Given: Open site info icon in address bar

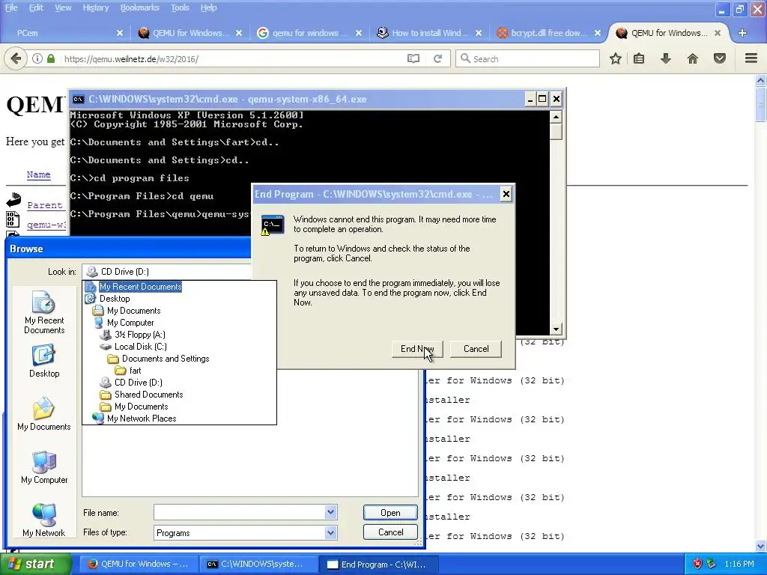Looking at the screenshot, I should pos(37,58).
